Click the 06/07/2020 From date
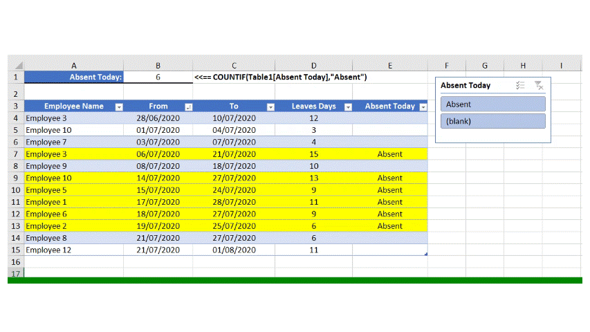 pos(158,154)
